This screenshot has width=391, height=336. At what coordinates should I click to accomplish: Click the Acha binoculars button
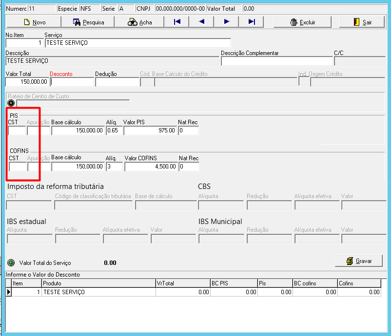(x=139, y=22)
